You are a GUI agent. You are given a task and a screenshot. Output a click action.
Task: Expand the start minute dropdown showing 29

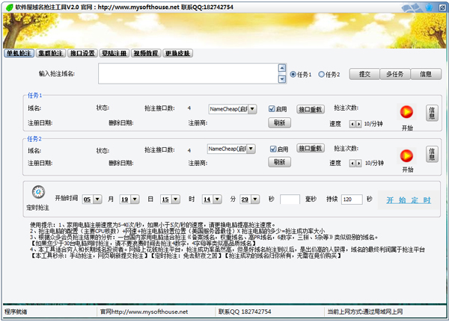click(254, 199)
